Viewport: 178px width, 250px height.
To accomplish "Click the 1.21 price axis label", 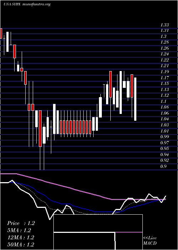I will click(x=164, y=66).
